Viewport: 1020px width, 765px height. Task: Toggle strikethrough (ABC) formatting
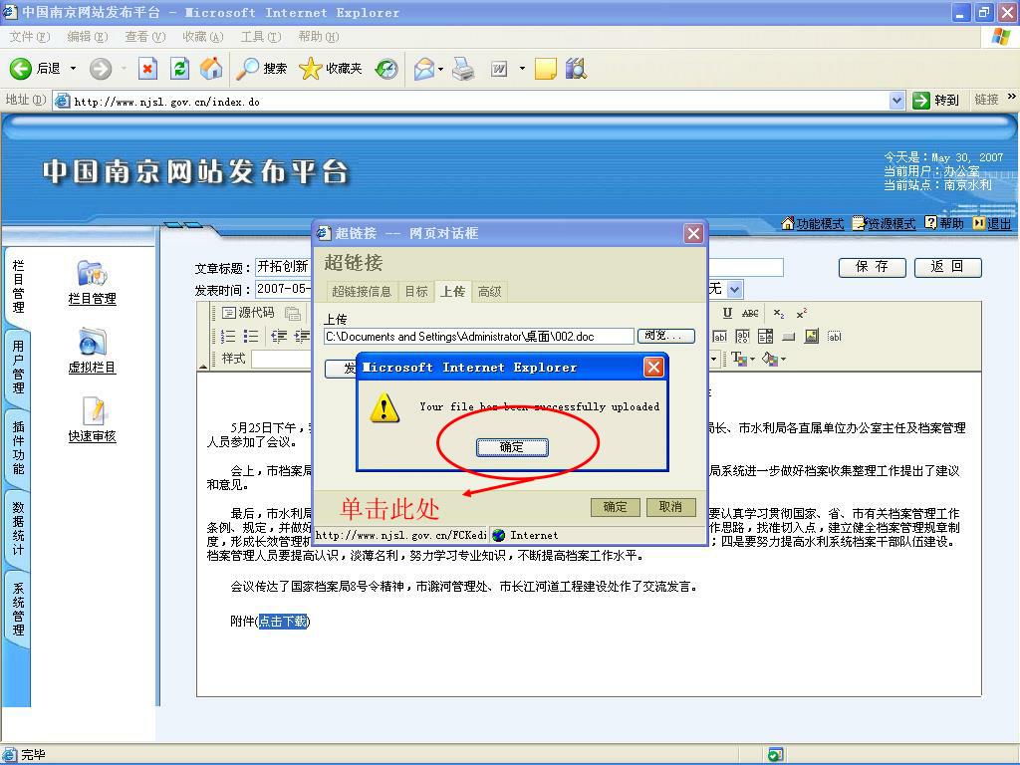coord(750,313)
